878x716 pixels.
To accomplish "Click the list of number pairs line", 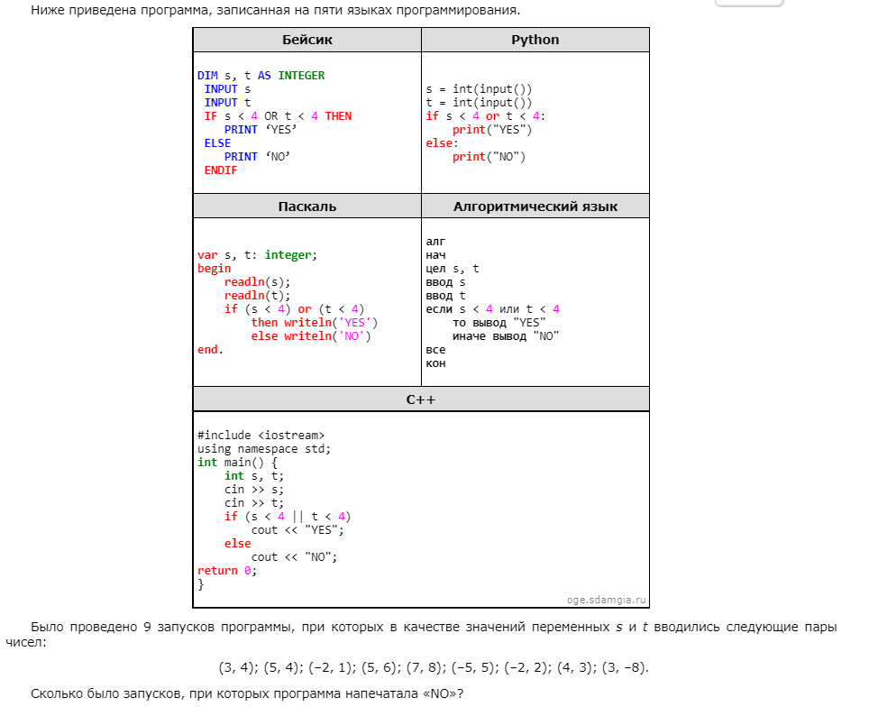I will [433, 668].
